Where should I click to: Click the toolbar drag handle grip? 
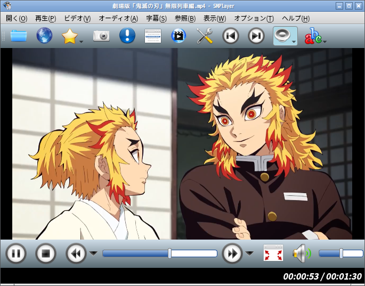[3, 36]
